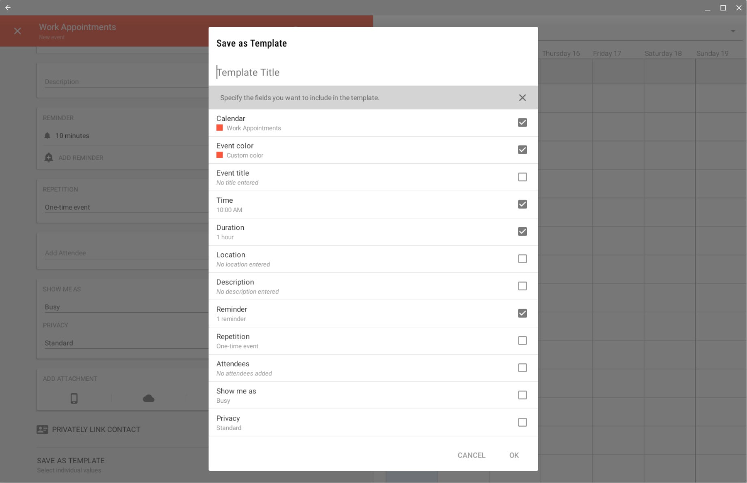Click the bell icon next to 10 minutes
Image resolution: width=747 pixels, height=483 pixels.
click(x=47, y=135)
